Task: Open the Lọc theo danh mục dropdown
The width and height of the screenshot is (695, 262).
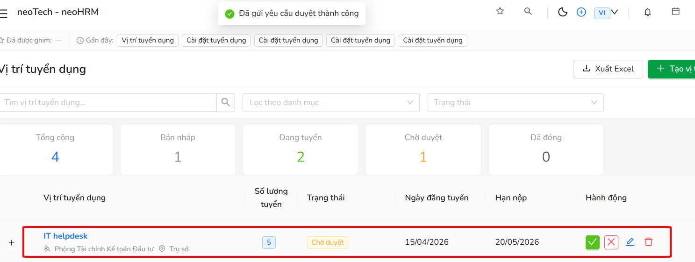Action: 331,102
